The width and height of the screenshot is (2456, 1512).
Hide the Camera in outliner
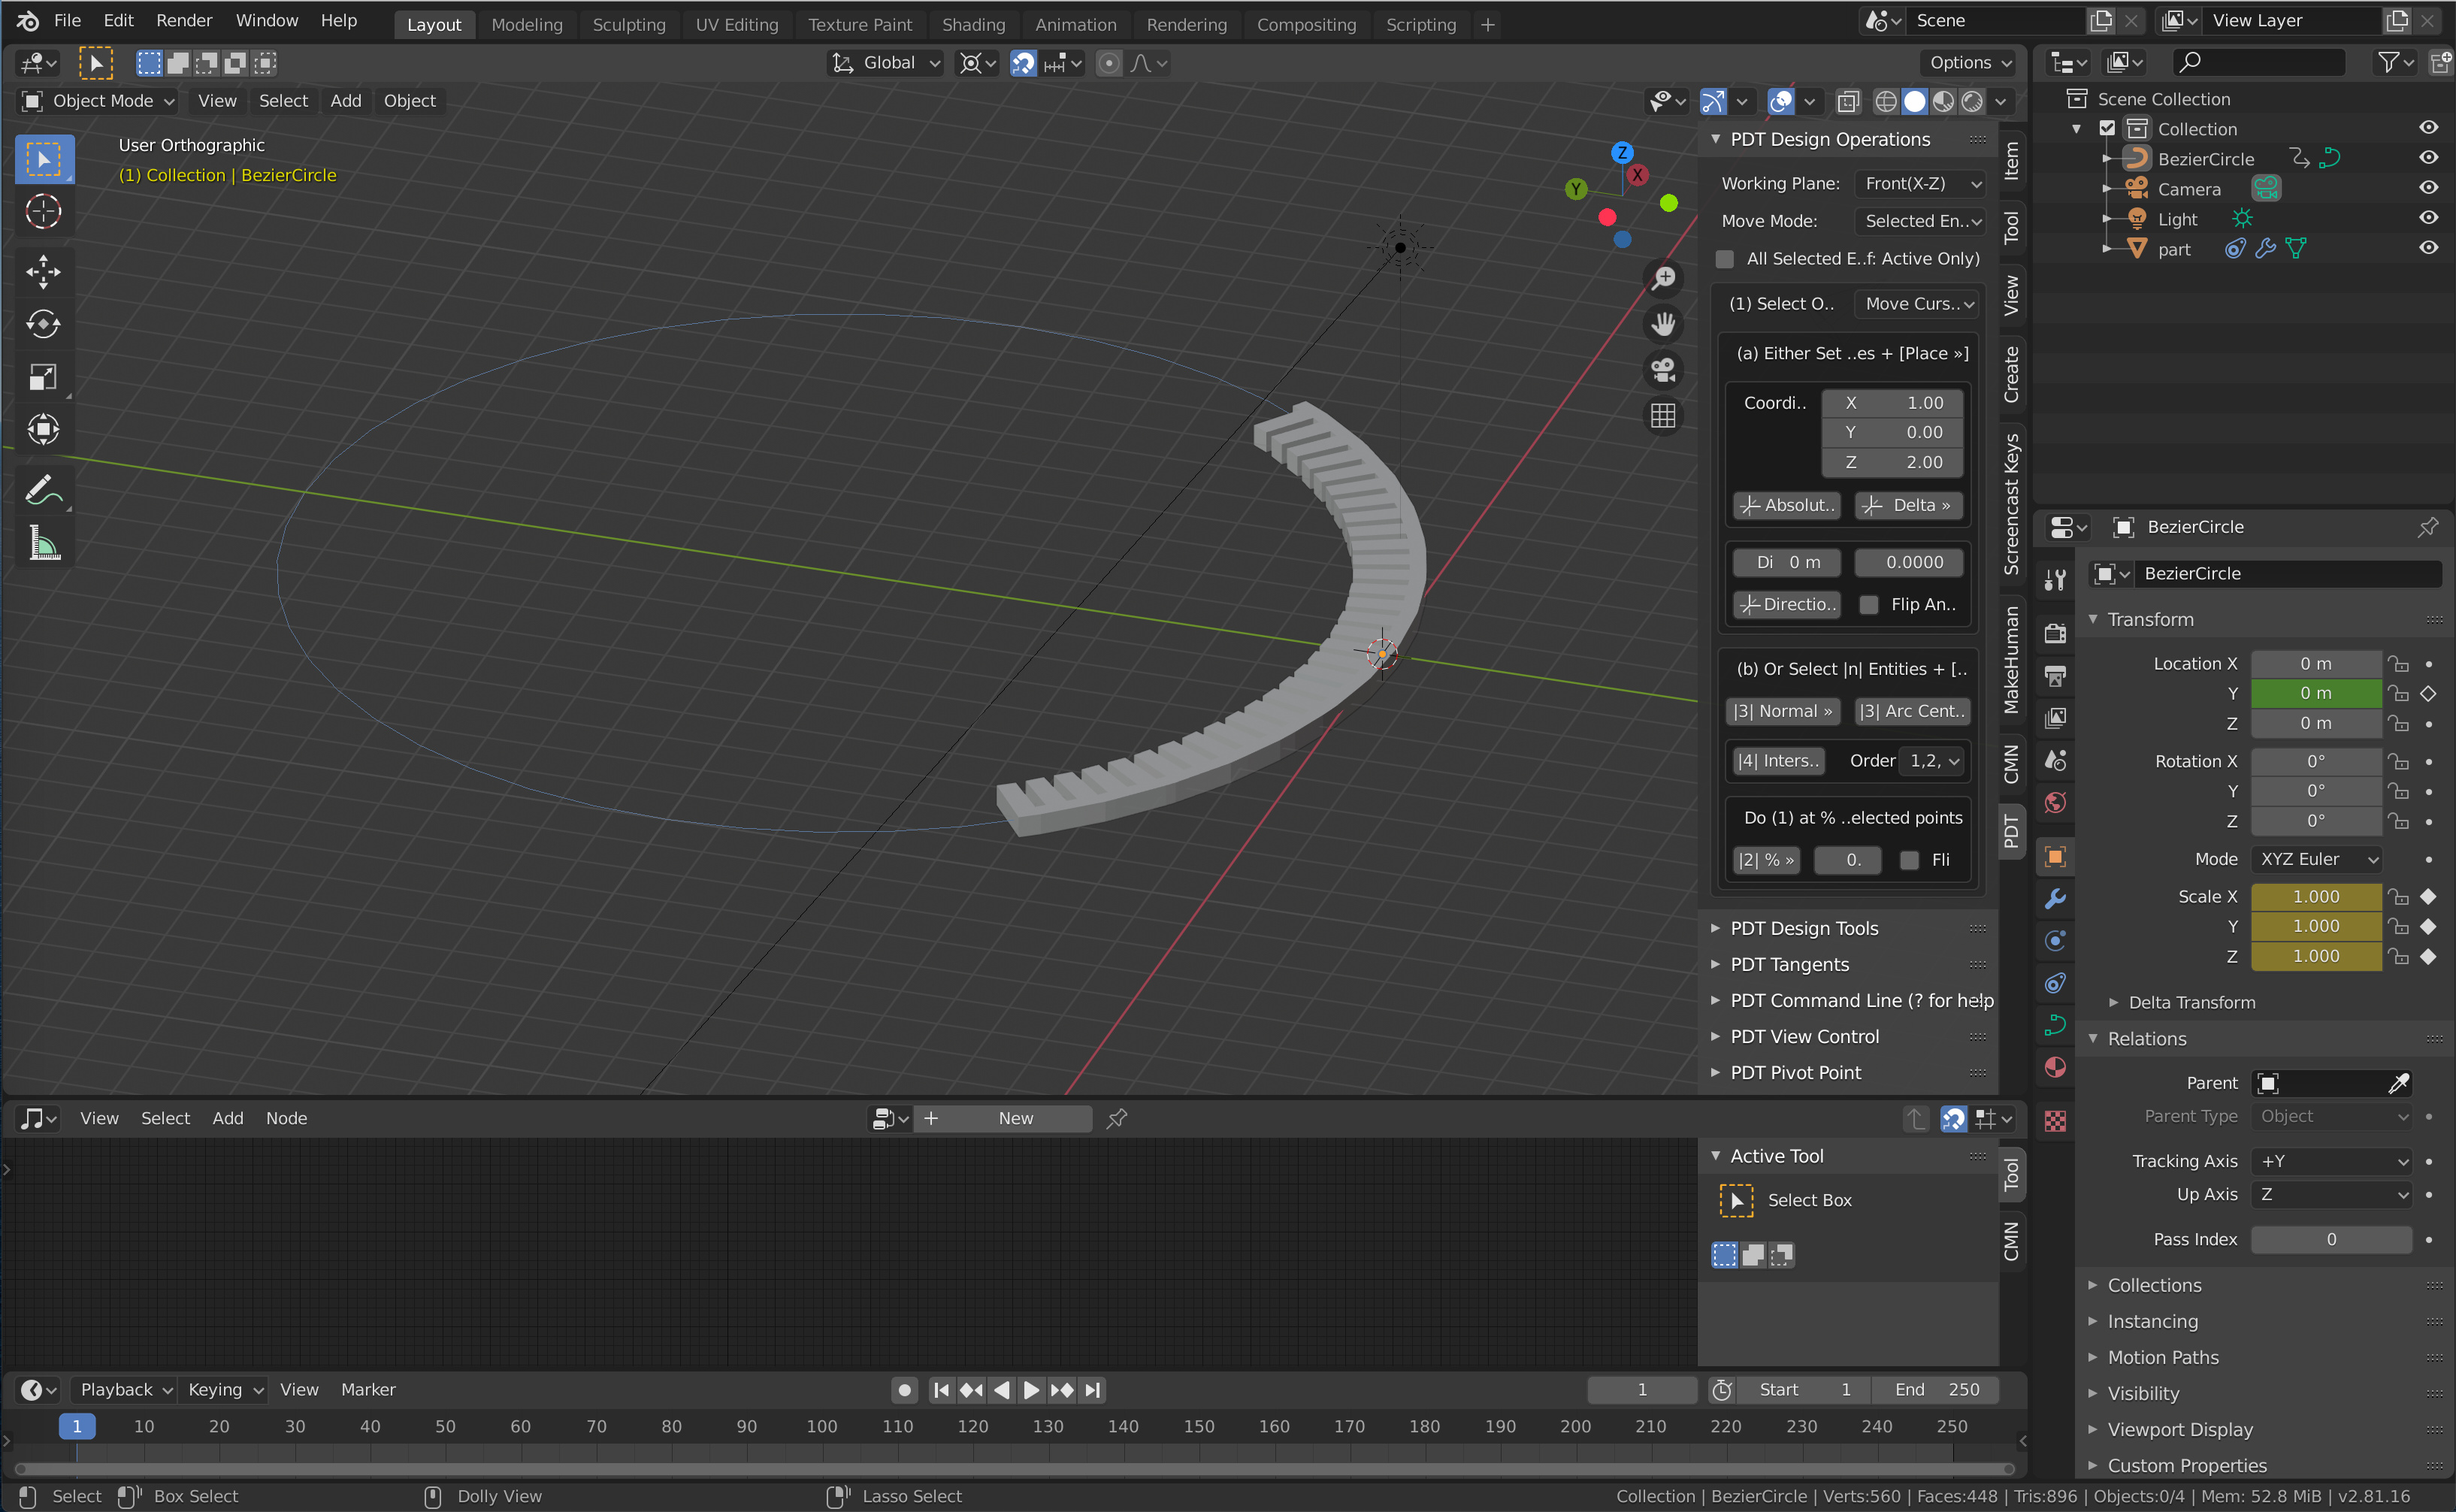point(2428,188)
